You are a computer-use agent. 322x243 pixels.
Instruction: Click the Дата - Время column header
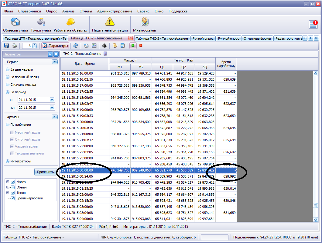click(x=85, y=64)
